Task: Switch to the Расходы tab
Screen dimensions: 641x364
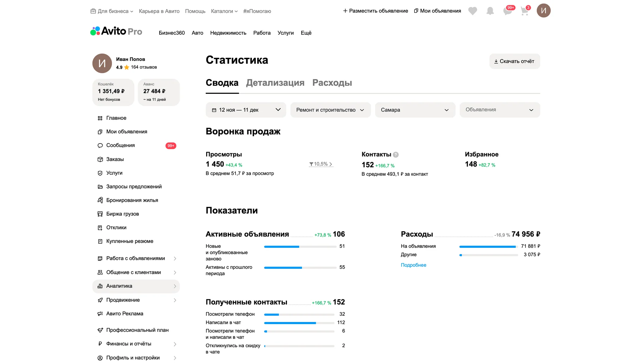Action: pos(332,83)
